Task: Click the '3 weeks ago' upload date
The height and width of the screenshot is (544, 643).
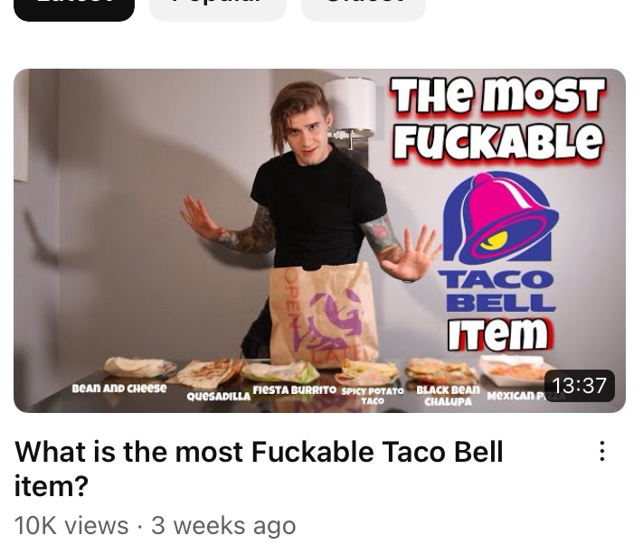Action: [x=223, y=526]
